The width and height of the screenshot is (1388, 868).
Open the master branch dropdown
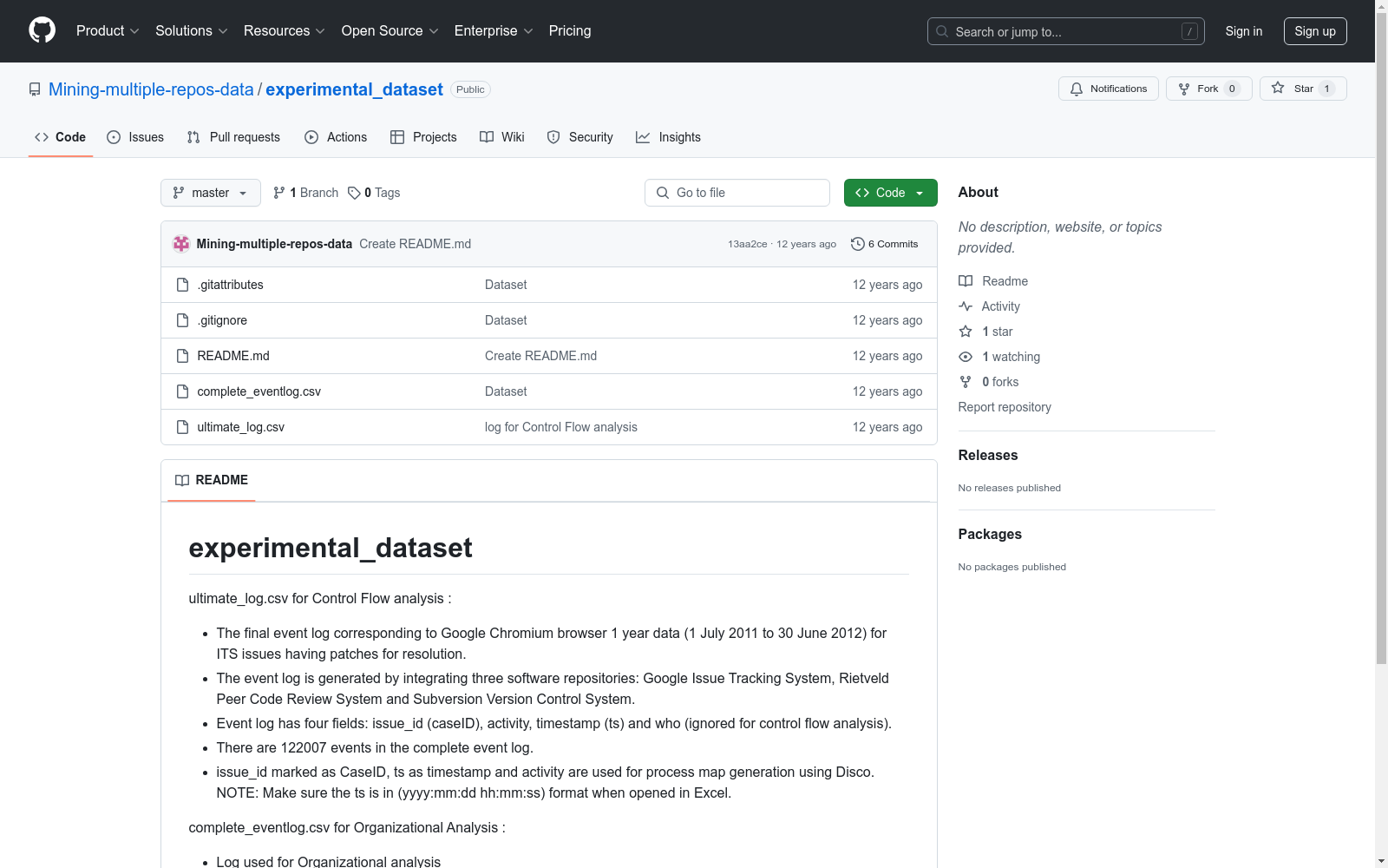211,193
